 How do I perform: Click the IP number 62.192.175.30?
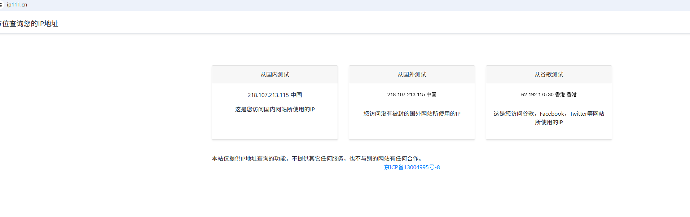pos(537,94)
